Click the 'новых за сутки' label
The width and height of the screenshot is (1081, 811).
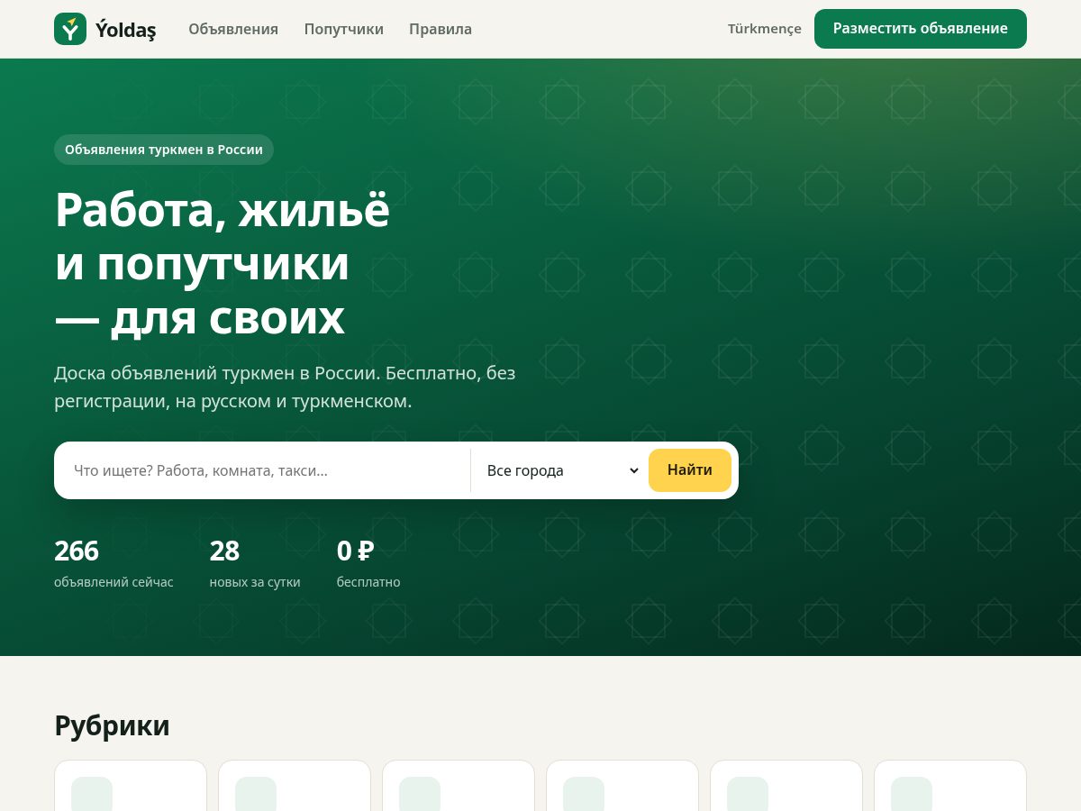click(x=255, y=582)
